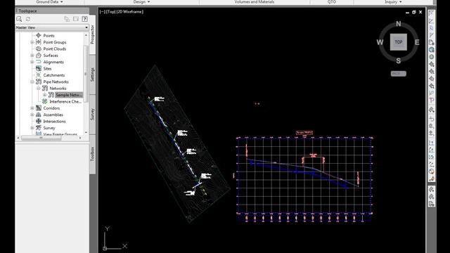Viewport: 450px width, 253px height.
Task: Click the red profile view title label
Action: point(304,133)
